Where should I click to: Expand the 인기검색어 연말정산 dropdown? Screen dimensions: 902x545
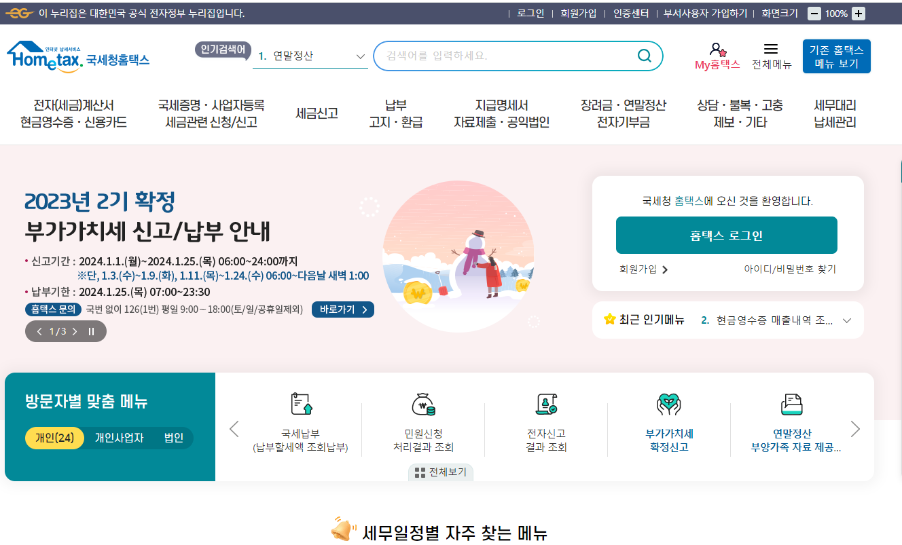(x=360, y=57)
